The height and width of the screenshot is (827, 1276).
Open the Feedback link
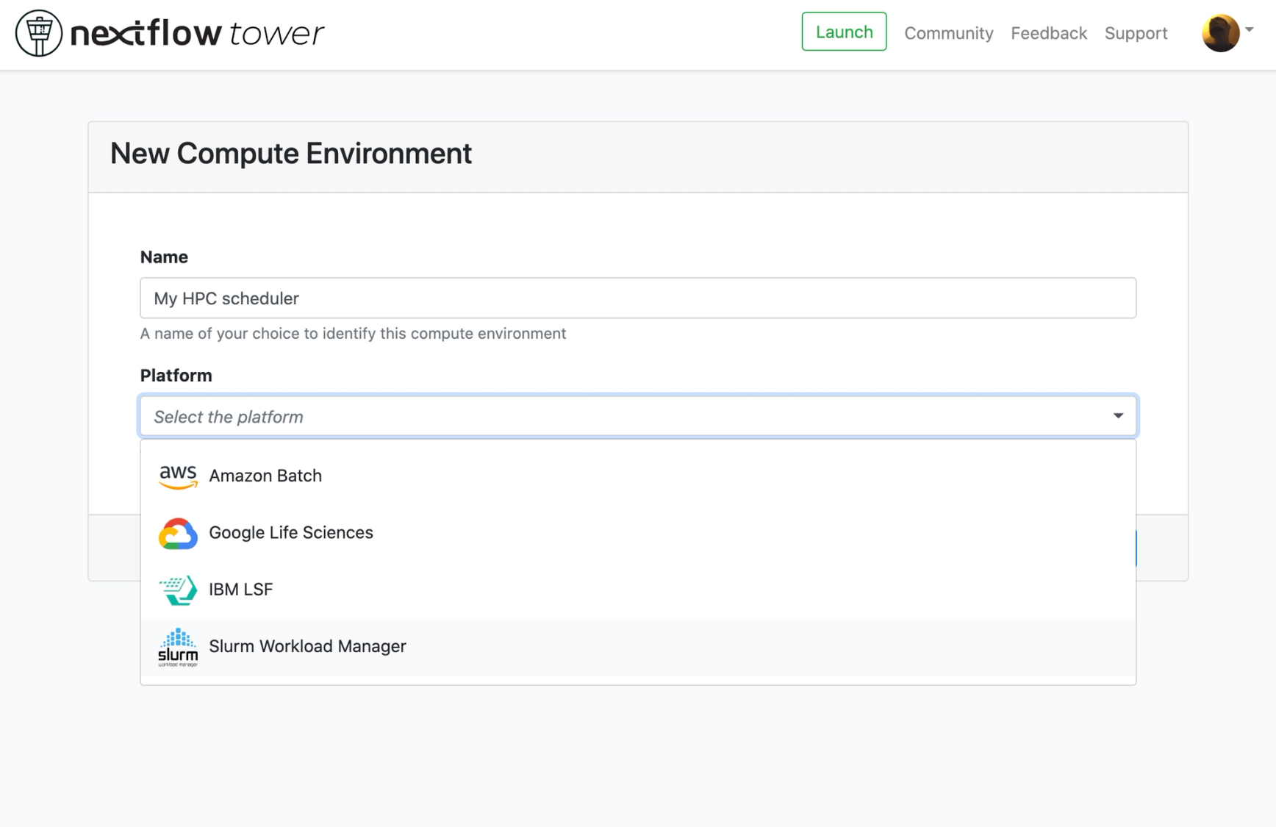click(x=1048, y=33)
